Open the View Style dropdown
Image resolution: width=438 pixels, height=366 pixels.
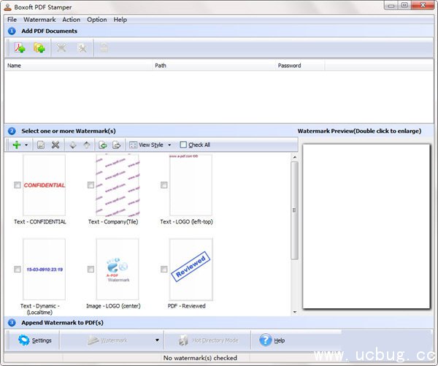(150, 145)
